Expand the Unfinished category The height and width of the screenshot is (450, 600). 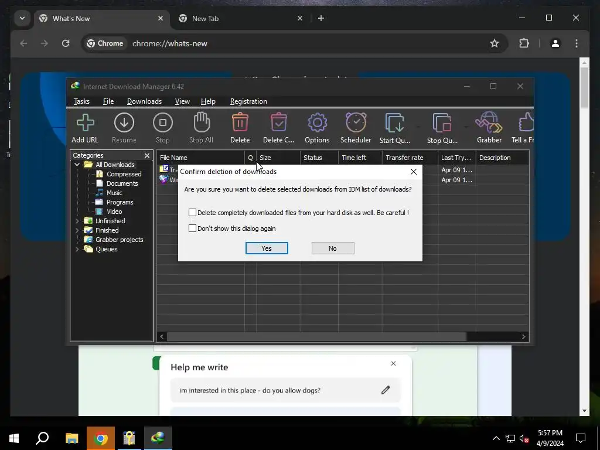click(77, 221)
